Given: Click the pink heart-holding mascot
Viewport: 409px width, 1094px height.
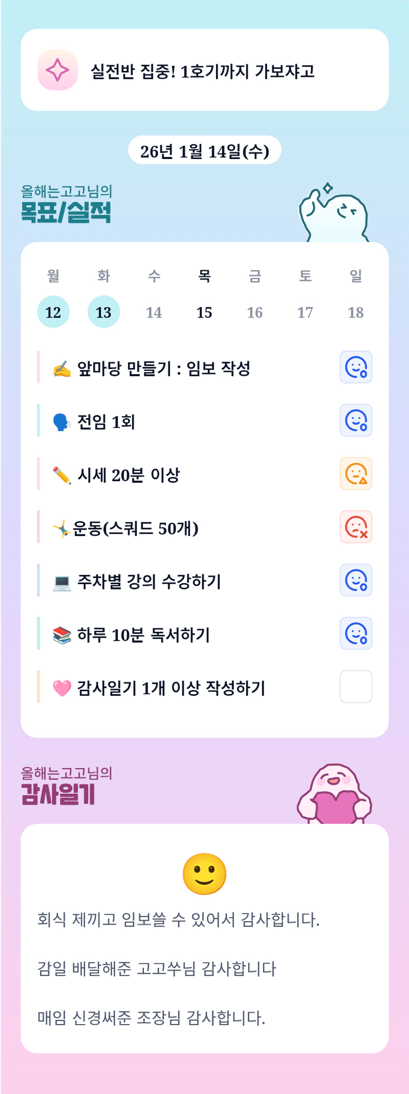Looking at the screenshot, I should 335,795.
